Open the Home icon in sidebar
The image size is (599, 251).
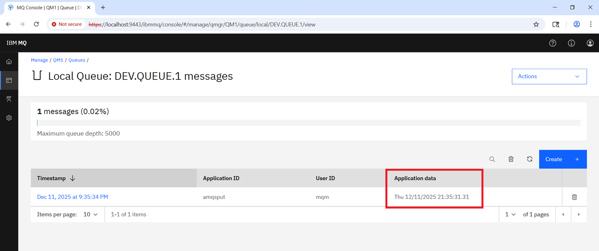(9, 62)
